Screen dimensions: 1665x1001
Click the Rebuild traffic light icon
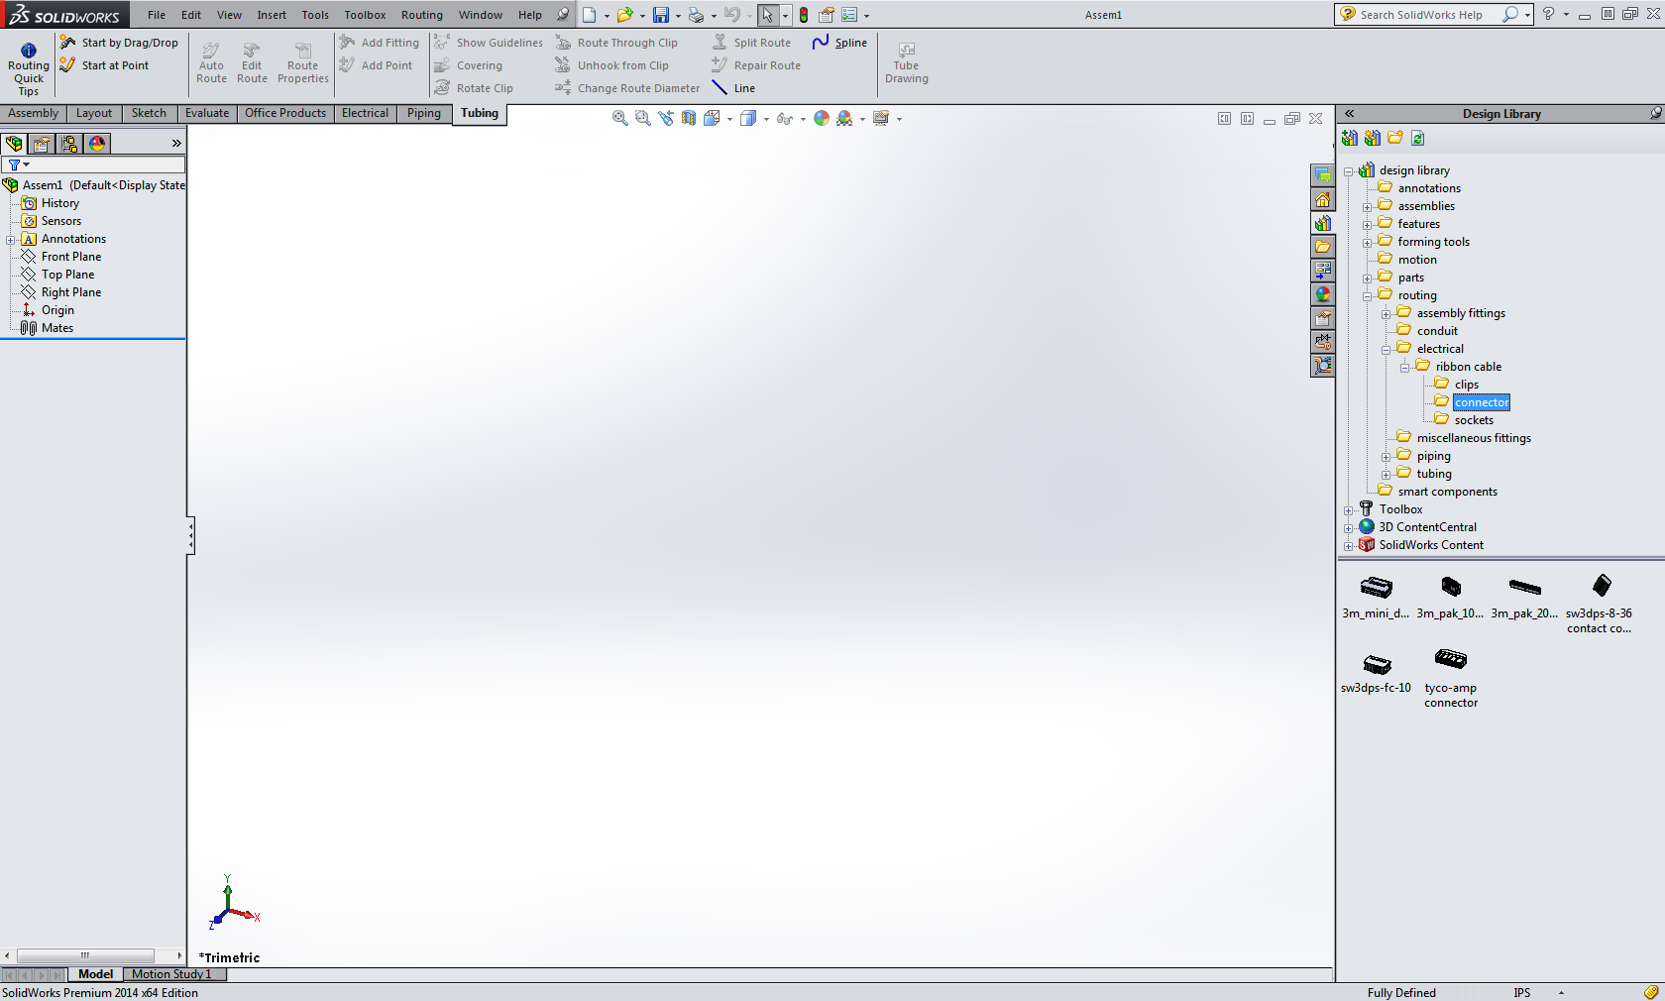point(804,15)
